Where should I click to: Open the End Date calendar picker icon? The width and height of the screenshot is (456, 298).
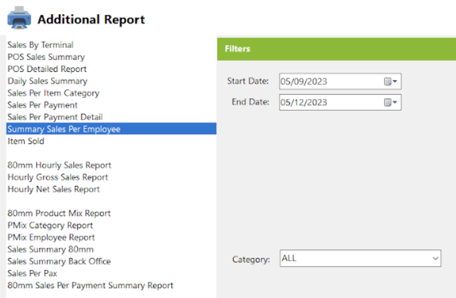390,102
